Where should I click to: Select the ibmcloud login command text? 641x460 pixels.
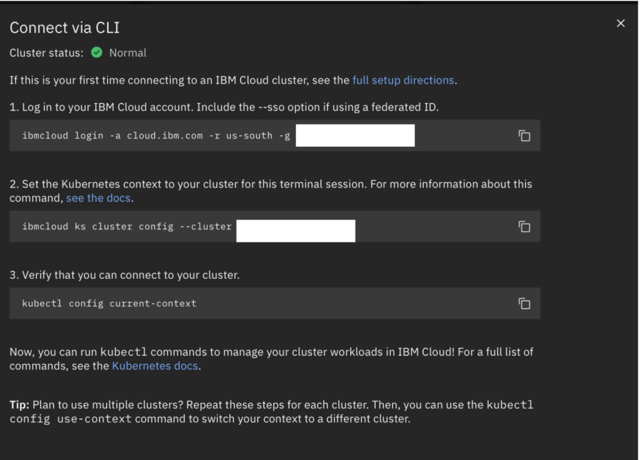tap(156, 136)
